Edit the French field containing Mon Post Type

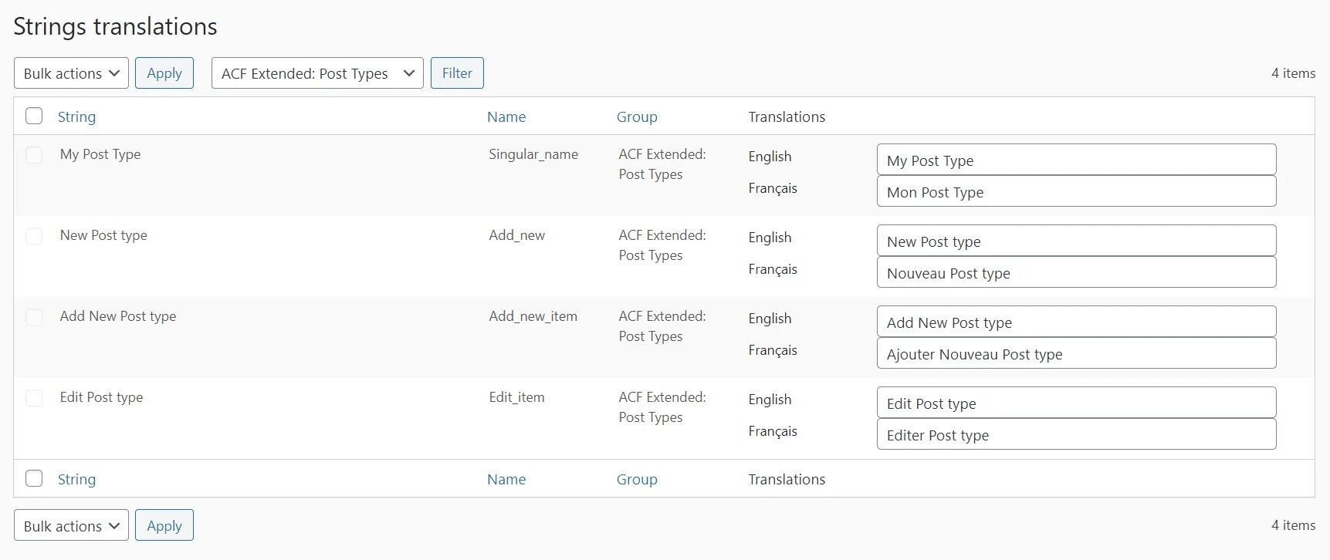tap(1076, 191)
